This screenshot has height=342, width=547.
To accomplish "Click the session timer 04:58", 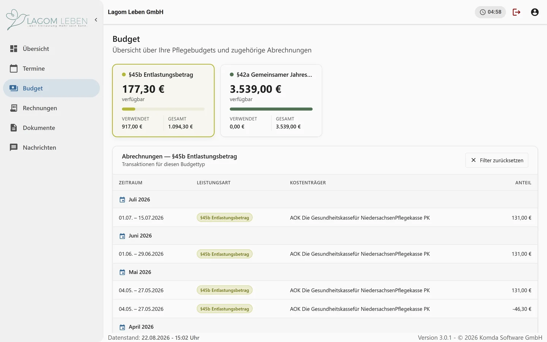I will (490, 12).
